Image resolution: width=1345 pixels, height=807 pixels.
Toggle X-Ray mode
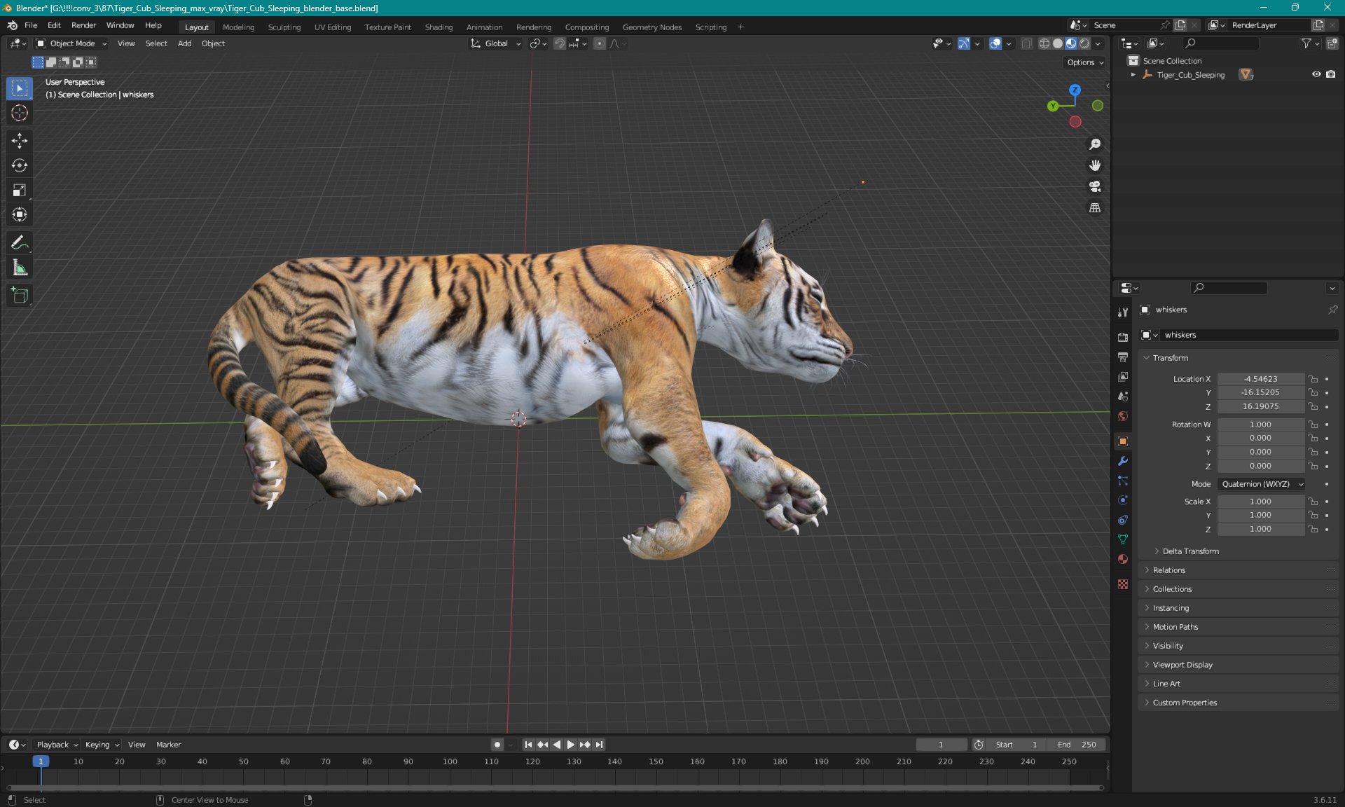click(1026, 43)
